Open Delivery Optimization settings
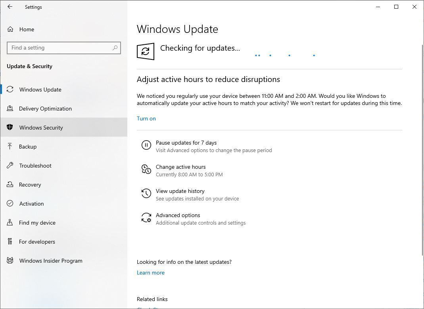424x309 pixels. pos(64,109)
